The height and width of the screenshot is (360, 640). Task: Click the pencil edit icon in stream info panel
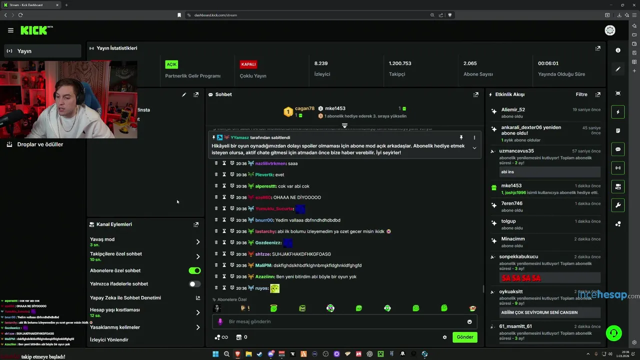click(184, 94)
